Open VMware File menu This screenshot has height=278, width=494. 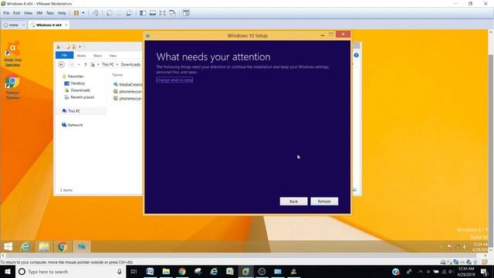(6, 13)
